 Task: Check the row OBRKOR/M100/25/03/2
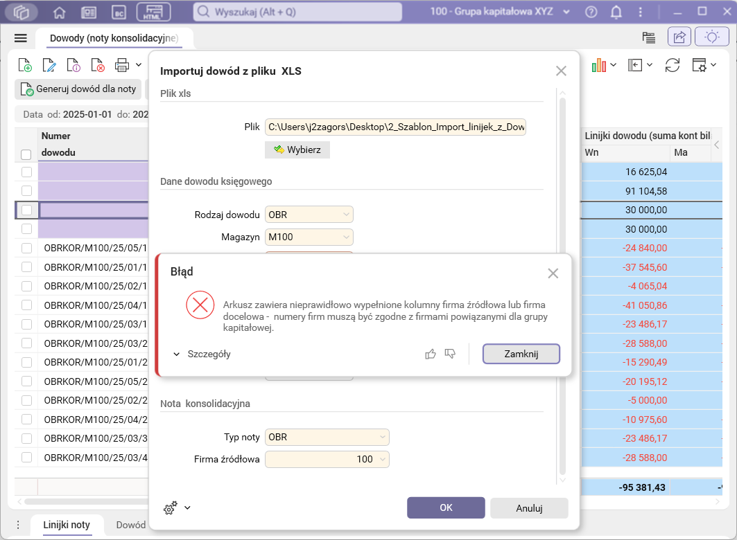click(27, 343)
